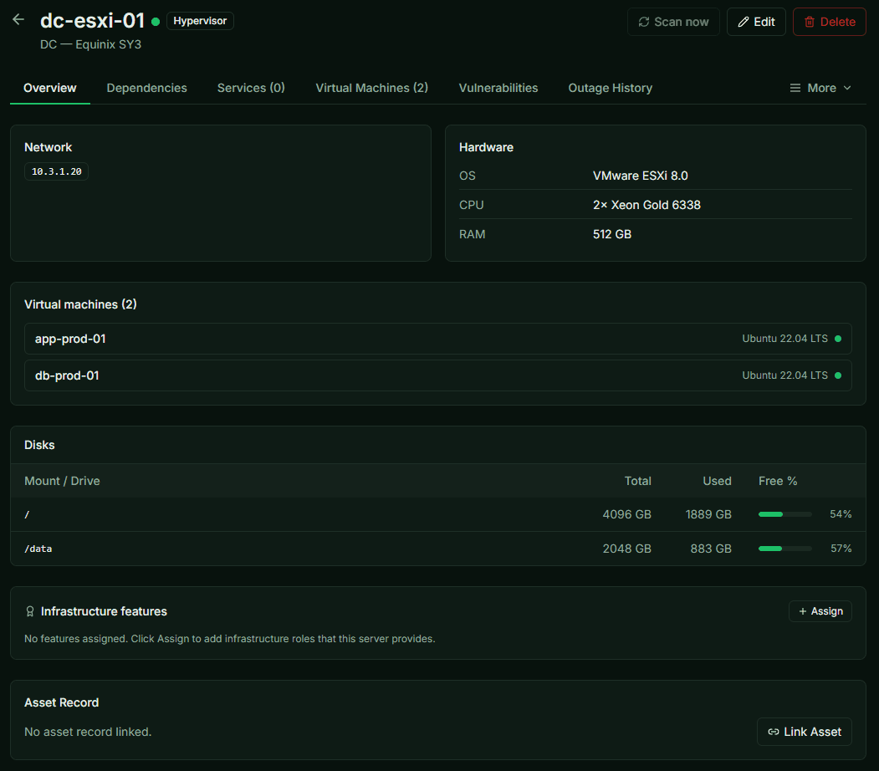Click the Total column header
The height and width of the screenshot is (771, 879).
click(x=638, y=481)
